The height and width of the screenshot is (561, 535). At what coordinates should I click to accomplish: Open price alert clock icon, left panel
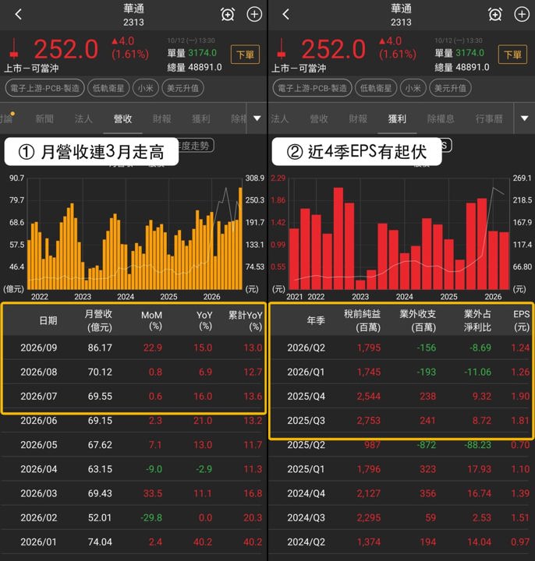pyautogui.click(x=228, y=15)
